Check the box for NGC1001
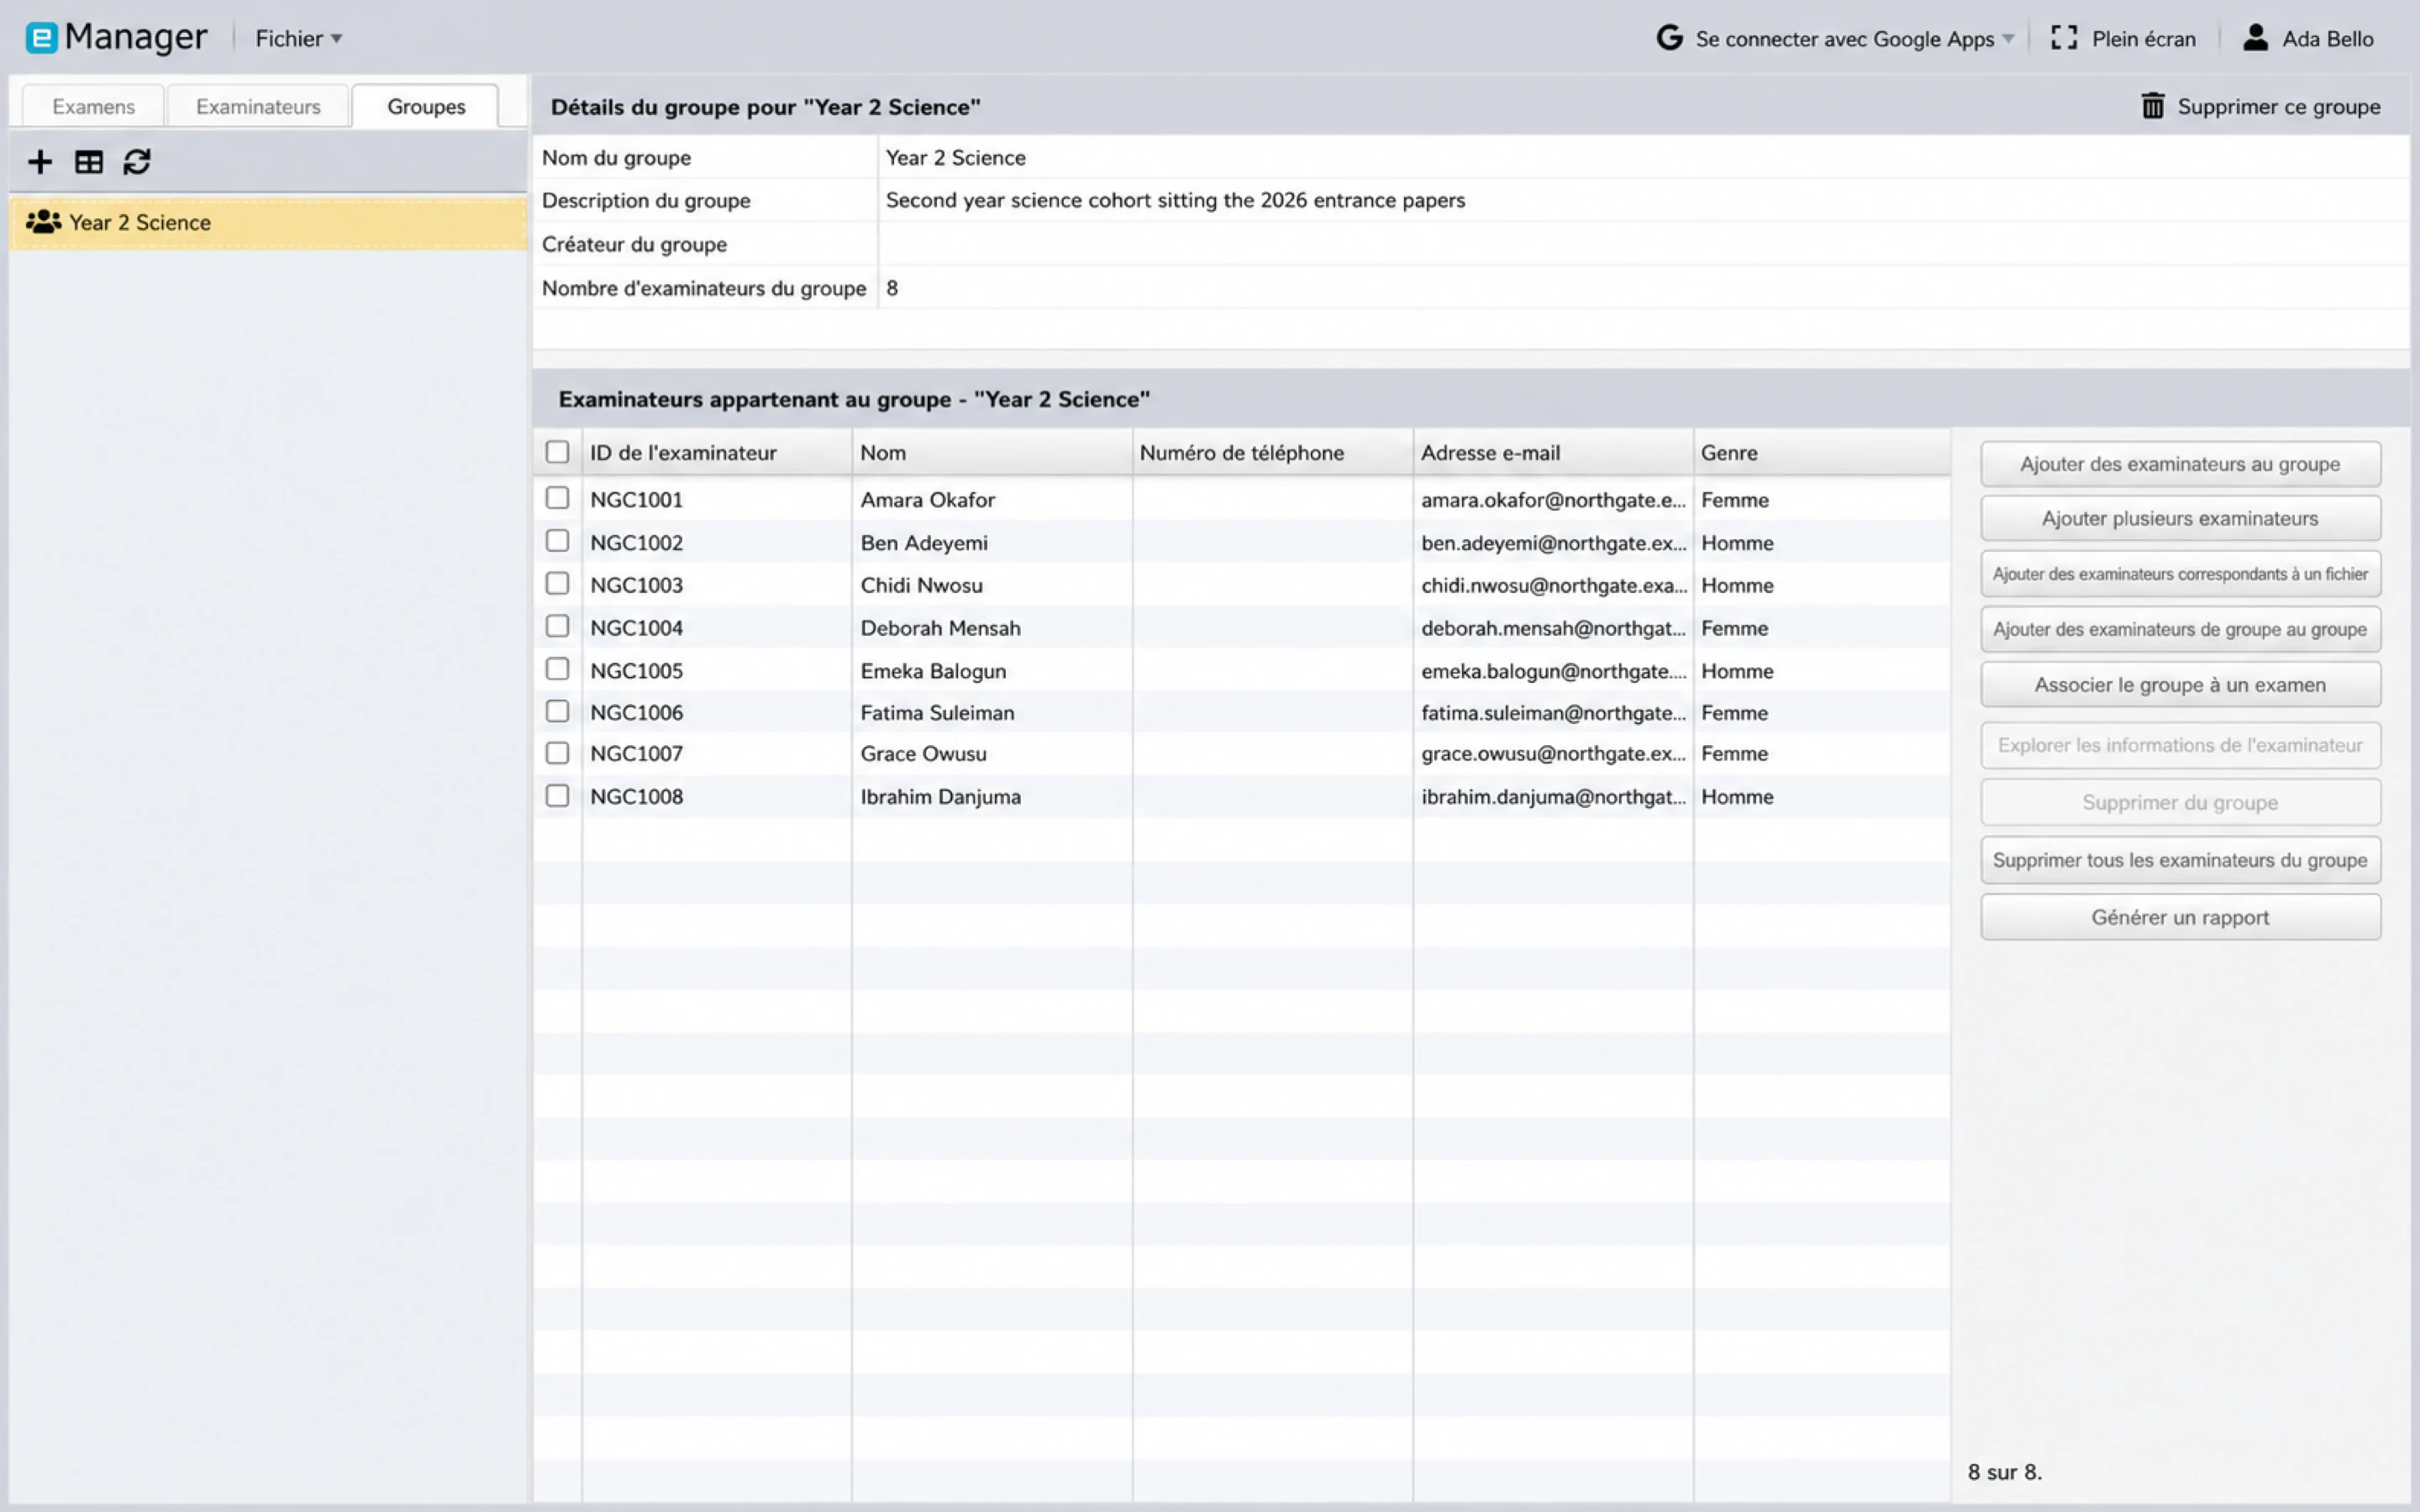 [557, 498]
